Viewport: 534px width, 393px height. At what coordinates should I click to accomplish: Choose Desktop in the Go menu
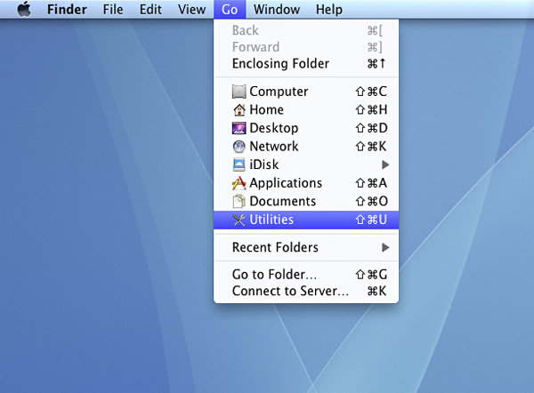(306, 128)
